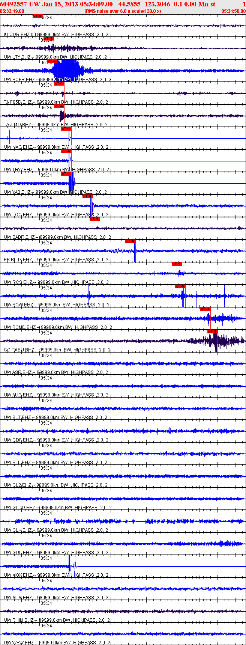Select the pick flag on UW PCFR trace
This screenshot has height=645, width=246.
pyautogui.click(x=52, y=61)
